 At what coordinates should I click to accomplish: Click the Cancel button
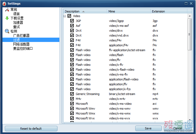[177, 128]
